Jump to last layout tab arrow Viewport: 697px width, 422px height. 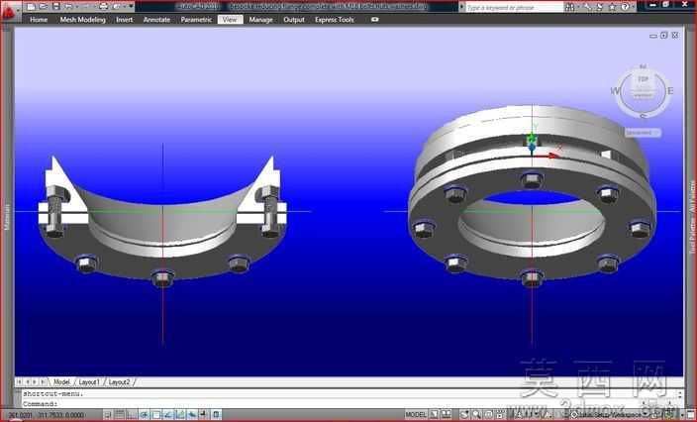(x=44, y=382)
